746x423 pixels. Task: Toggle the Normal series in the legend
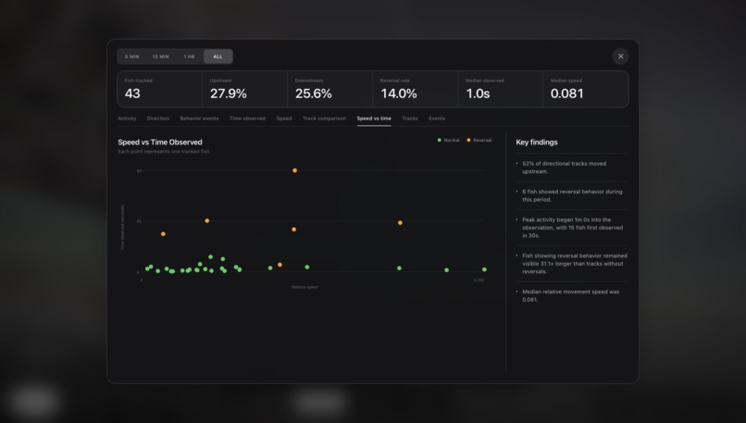[x=449, y=141]
